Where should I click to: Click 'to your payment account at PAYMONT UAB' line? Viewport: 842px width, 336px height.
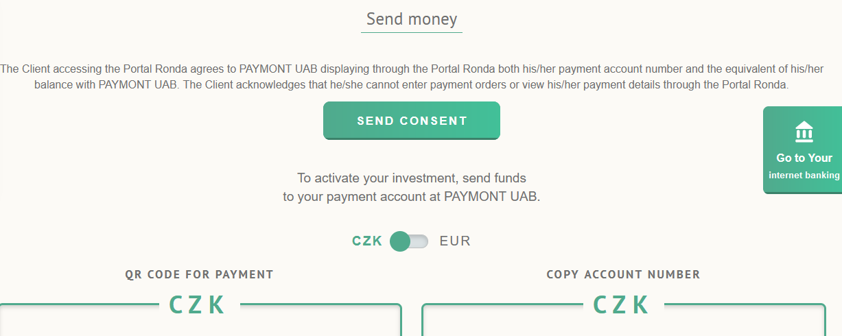[x=412, y=197]
